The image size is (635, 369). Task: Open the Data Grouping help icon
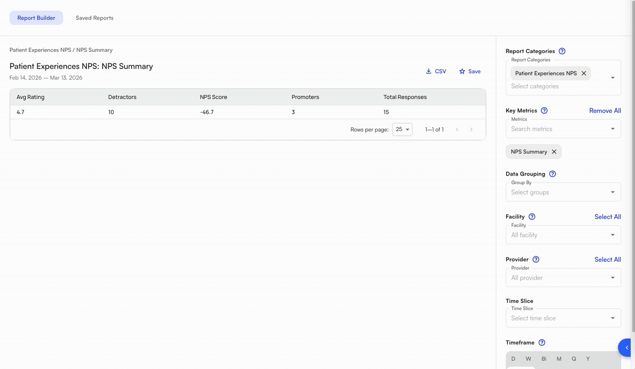(552, 173)
